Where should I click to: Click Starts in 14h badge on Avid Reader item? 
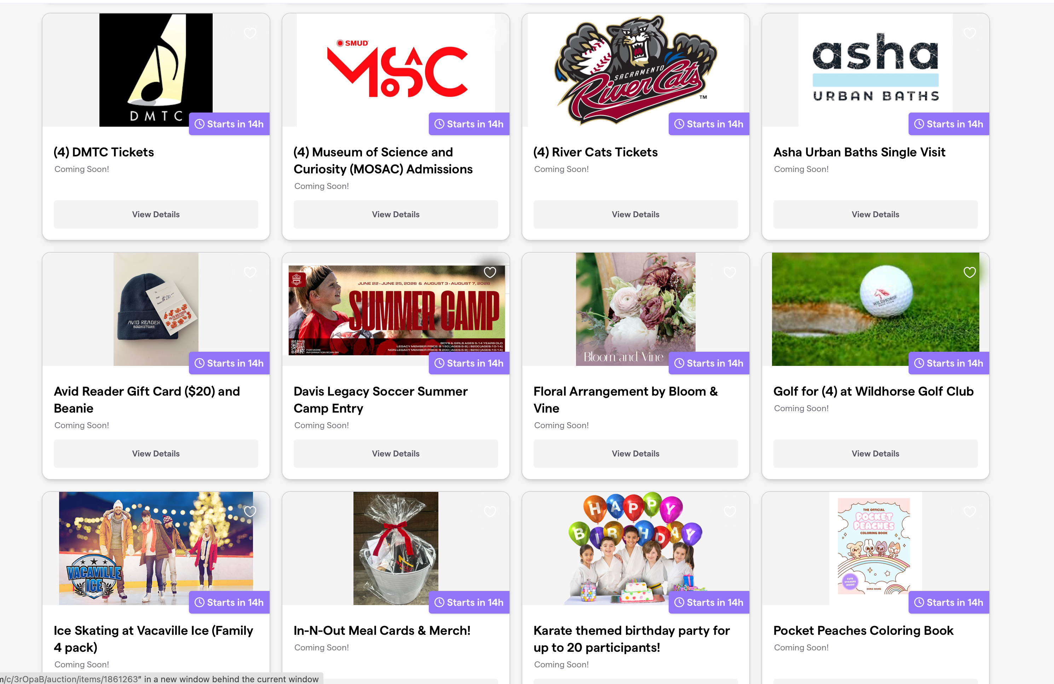[x=229, y=363]
